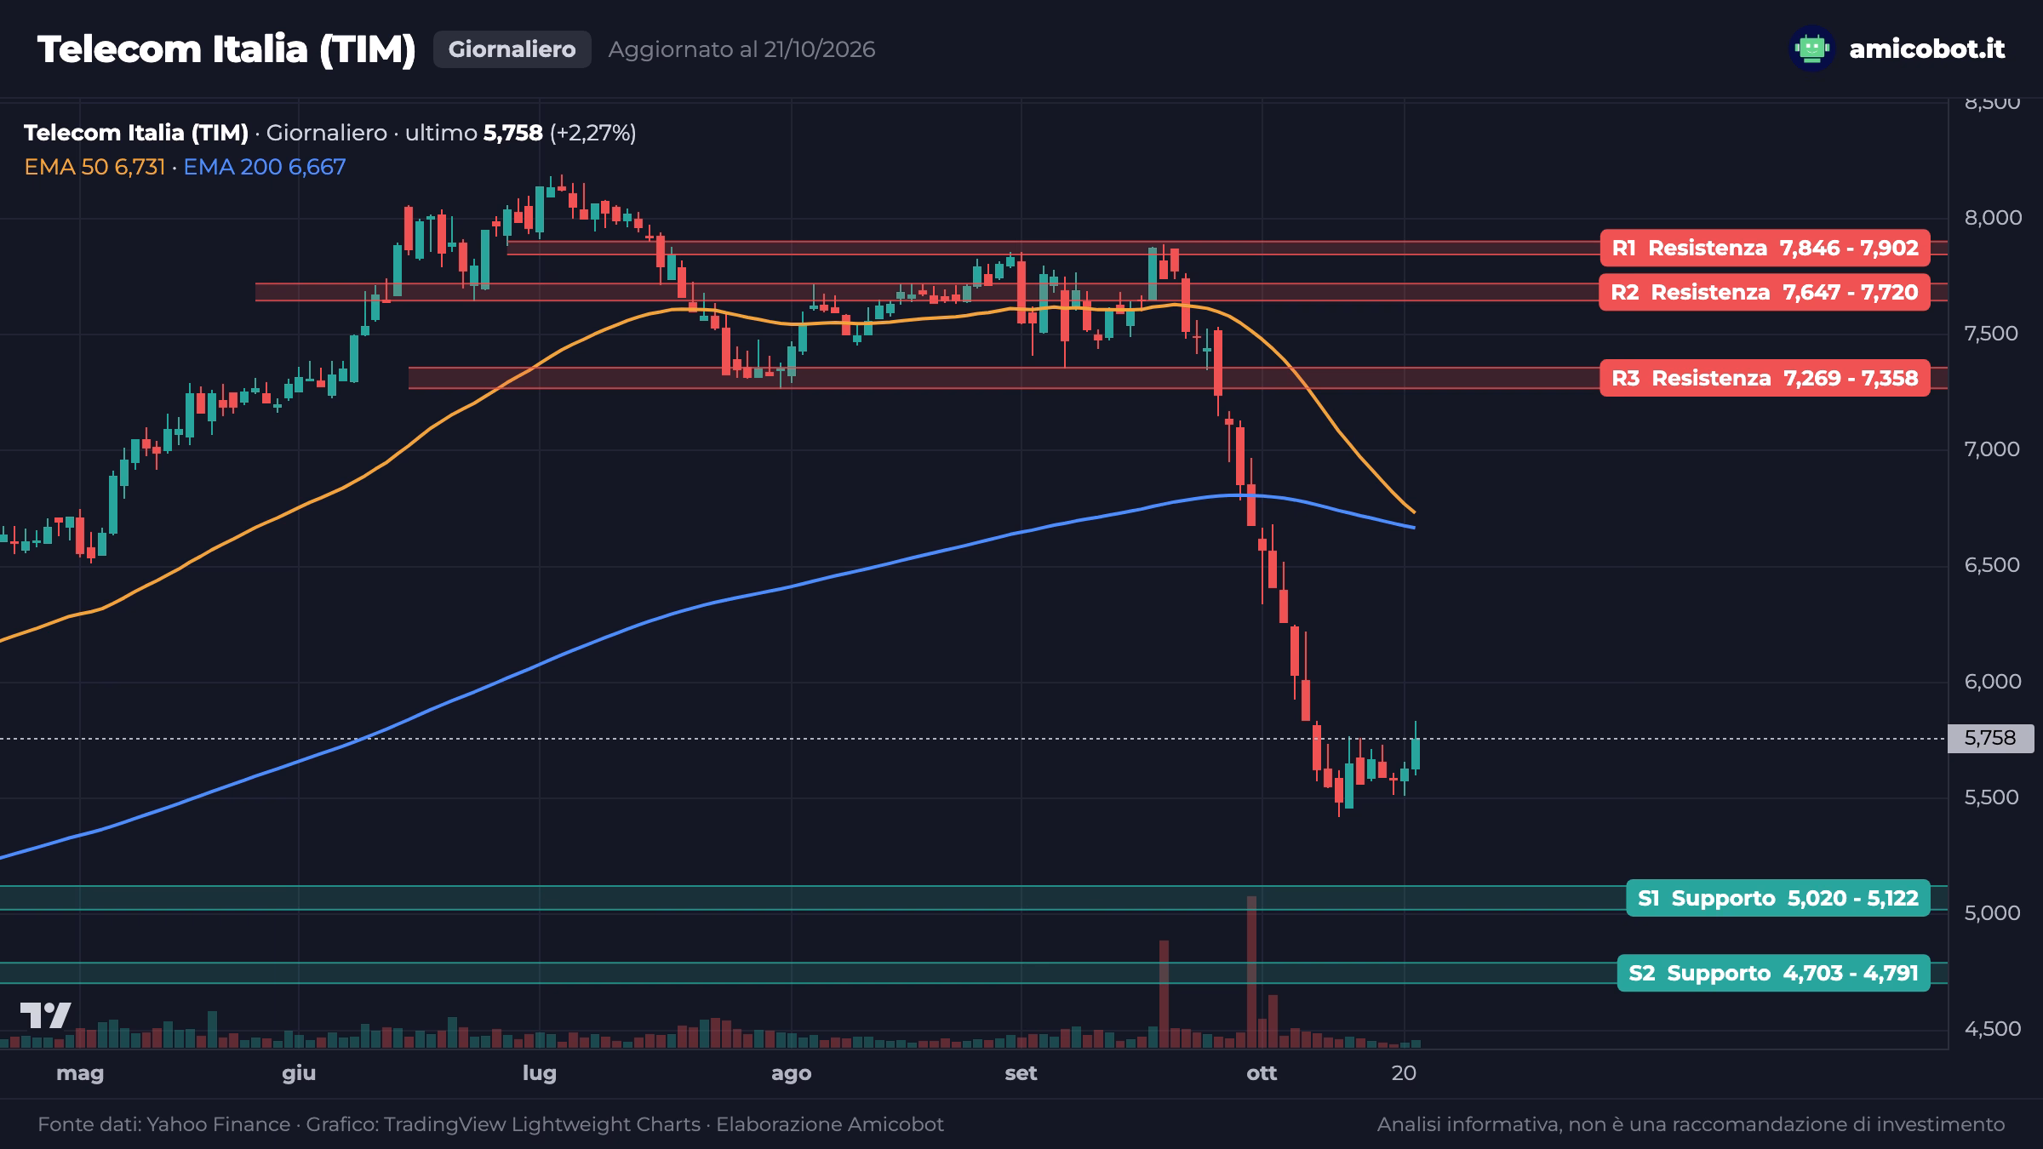Click the 'set' month label on time axis
This screenshot has width=2043, height=1149.
(x=1021, y=1073)
